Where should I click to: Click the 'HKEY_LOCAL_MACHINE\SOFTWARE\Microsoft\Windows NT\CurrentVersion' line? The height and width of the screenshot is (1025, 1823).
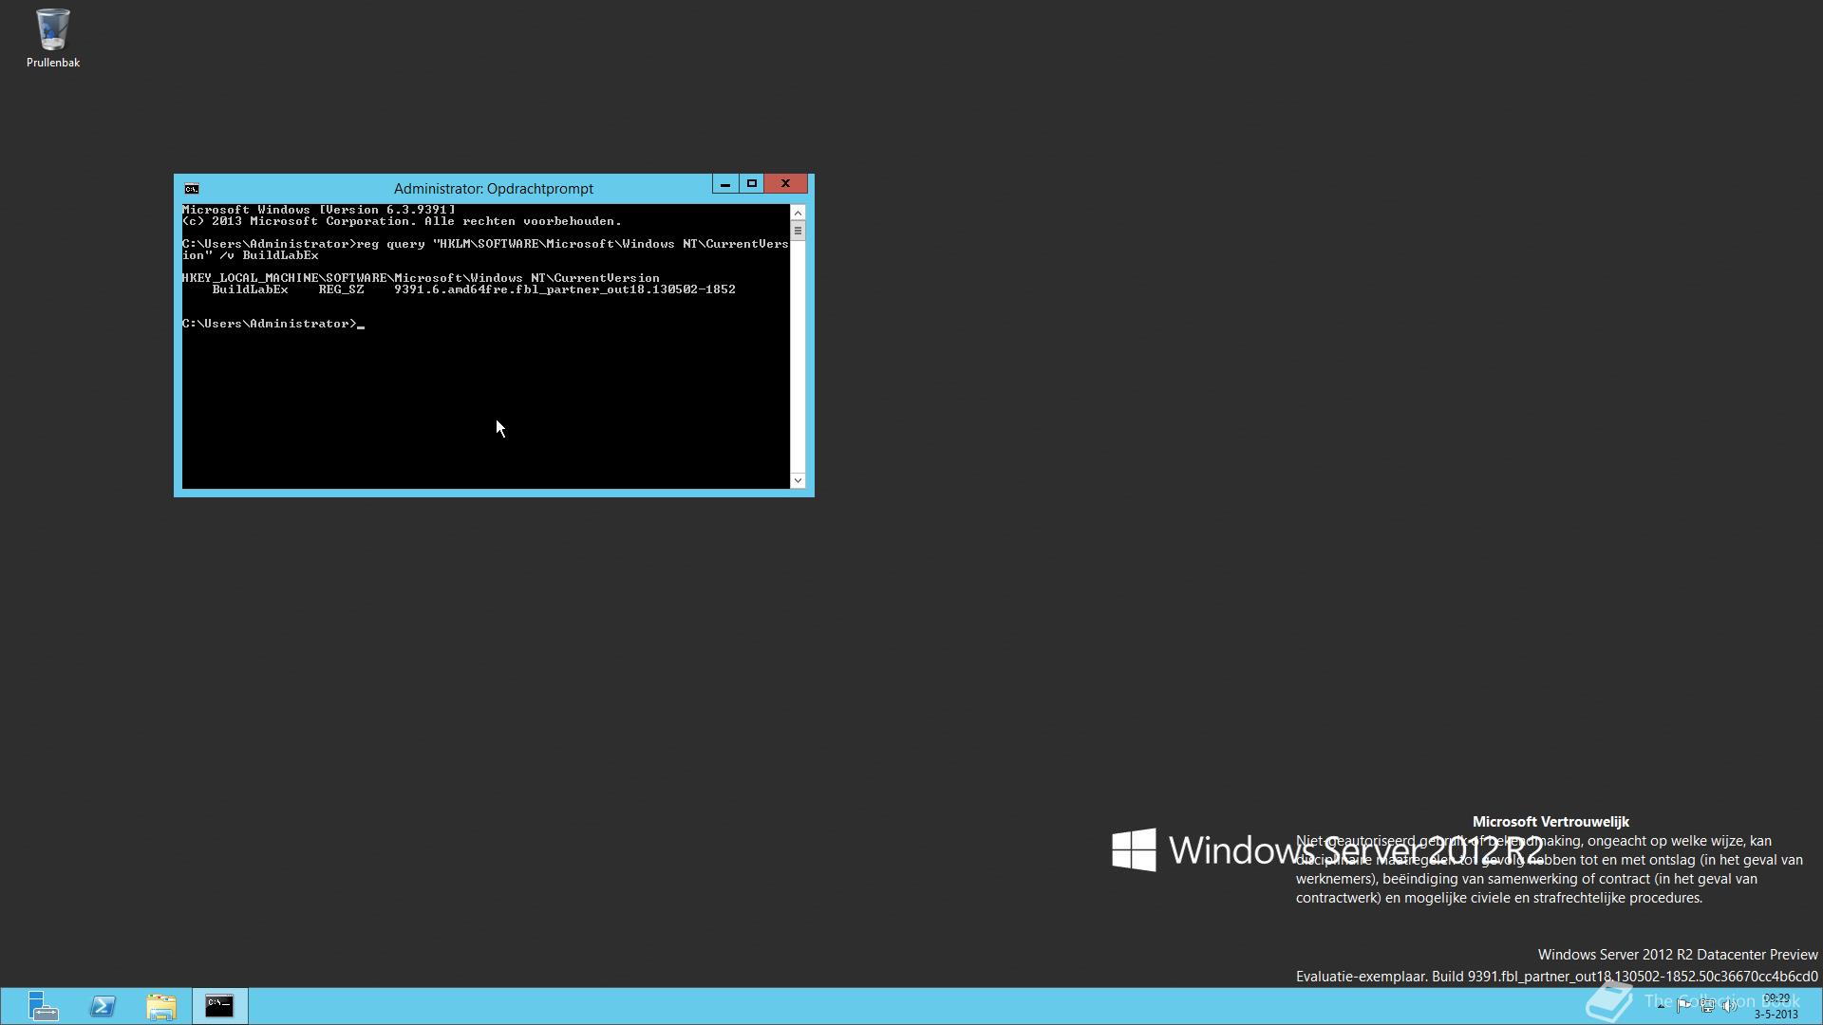[421, 278]
